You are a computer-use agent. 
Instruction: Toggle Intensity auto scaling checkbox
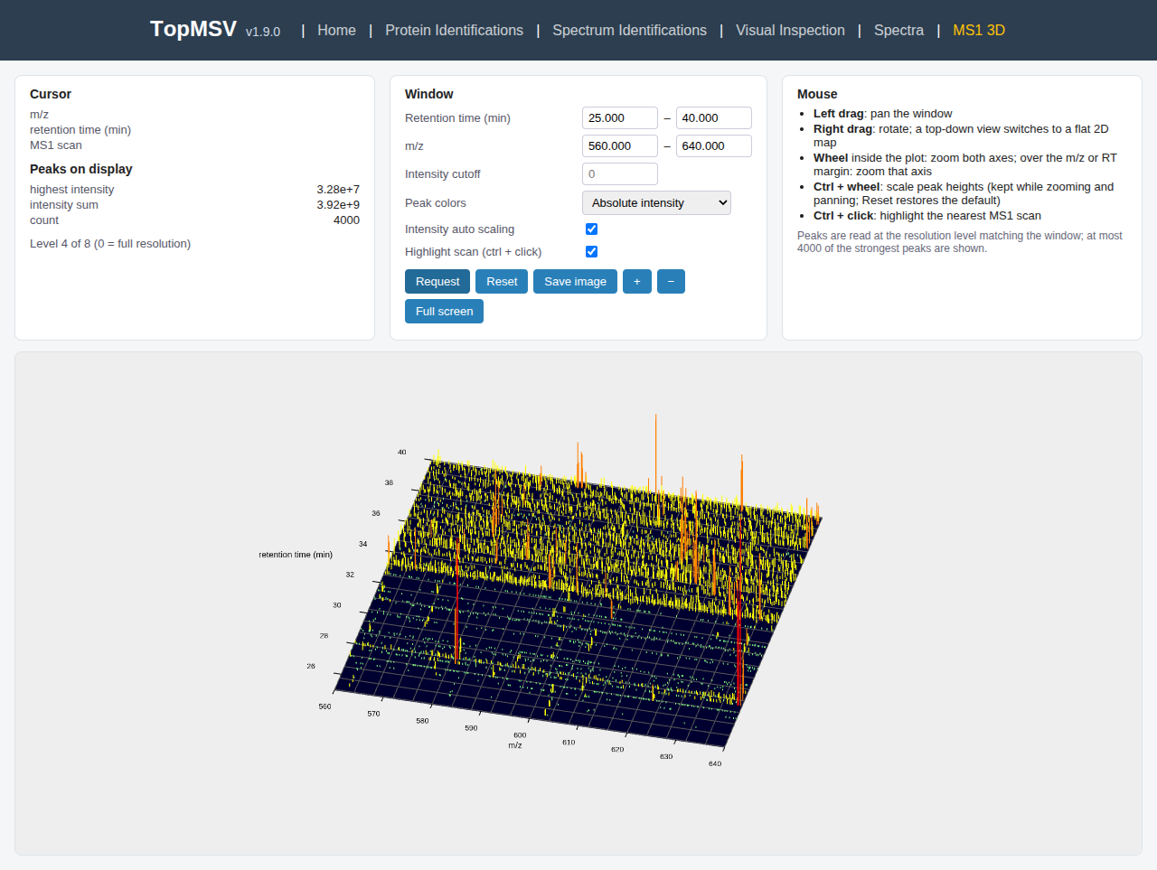[592, 229]
